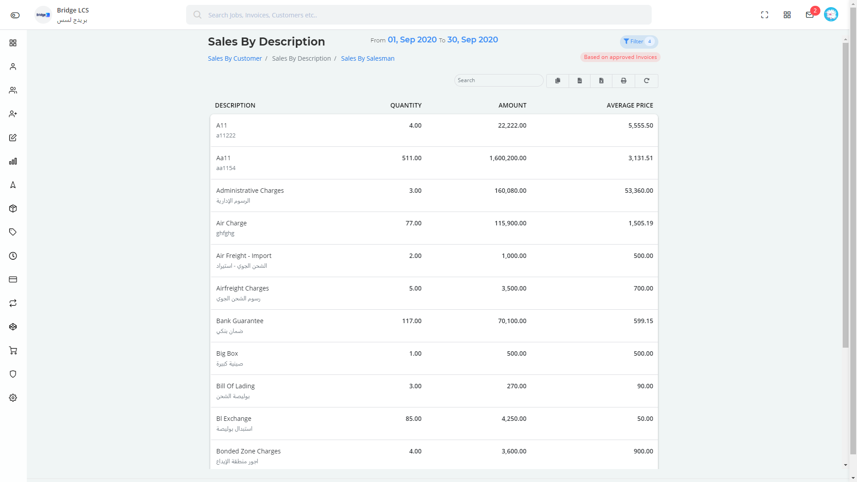The height and width of the screenshot is (482, 857).
Task: Click the search input field
Action: point(499,80)
